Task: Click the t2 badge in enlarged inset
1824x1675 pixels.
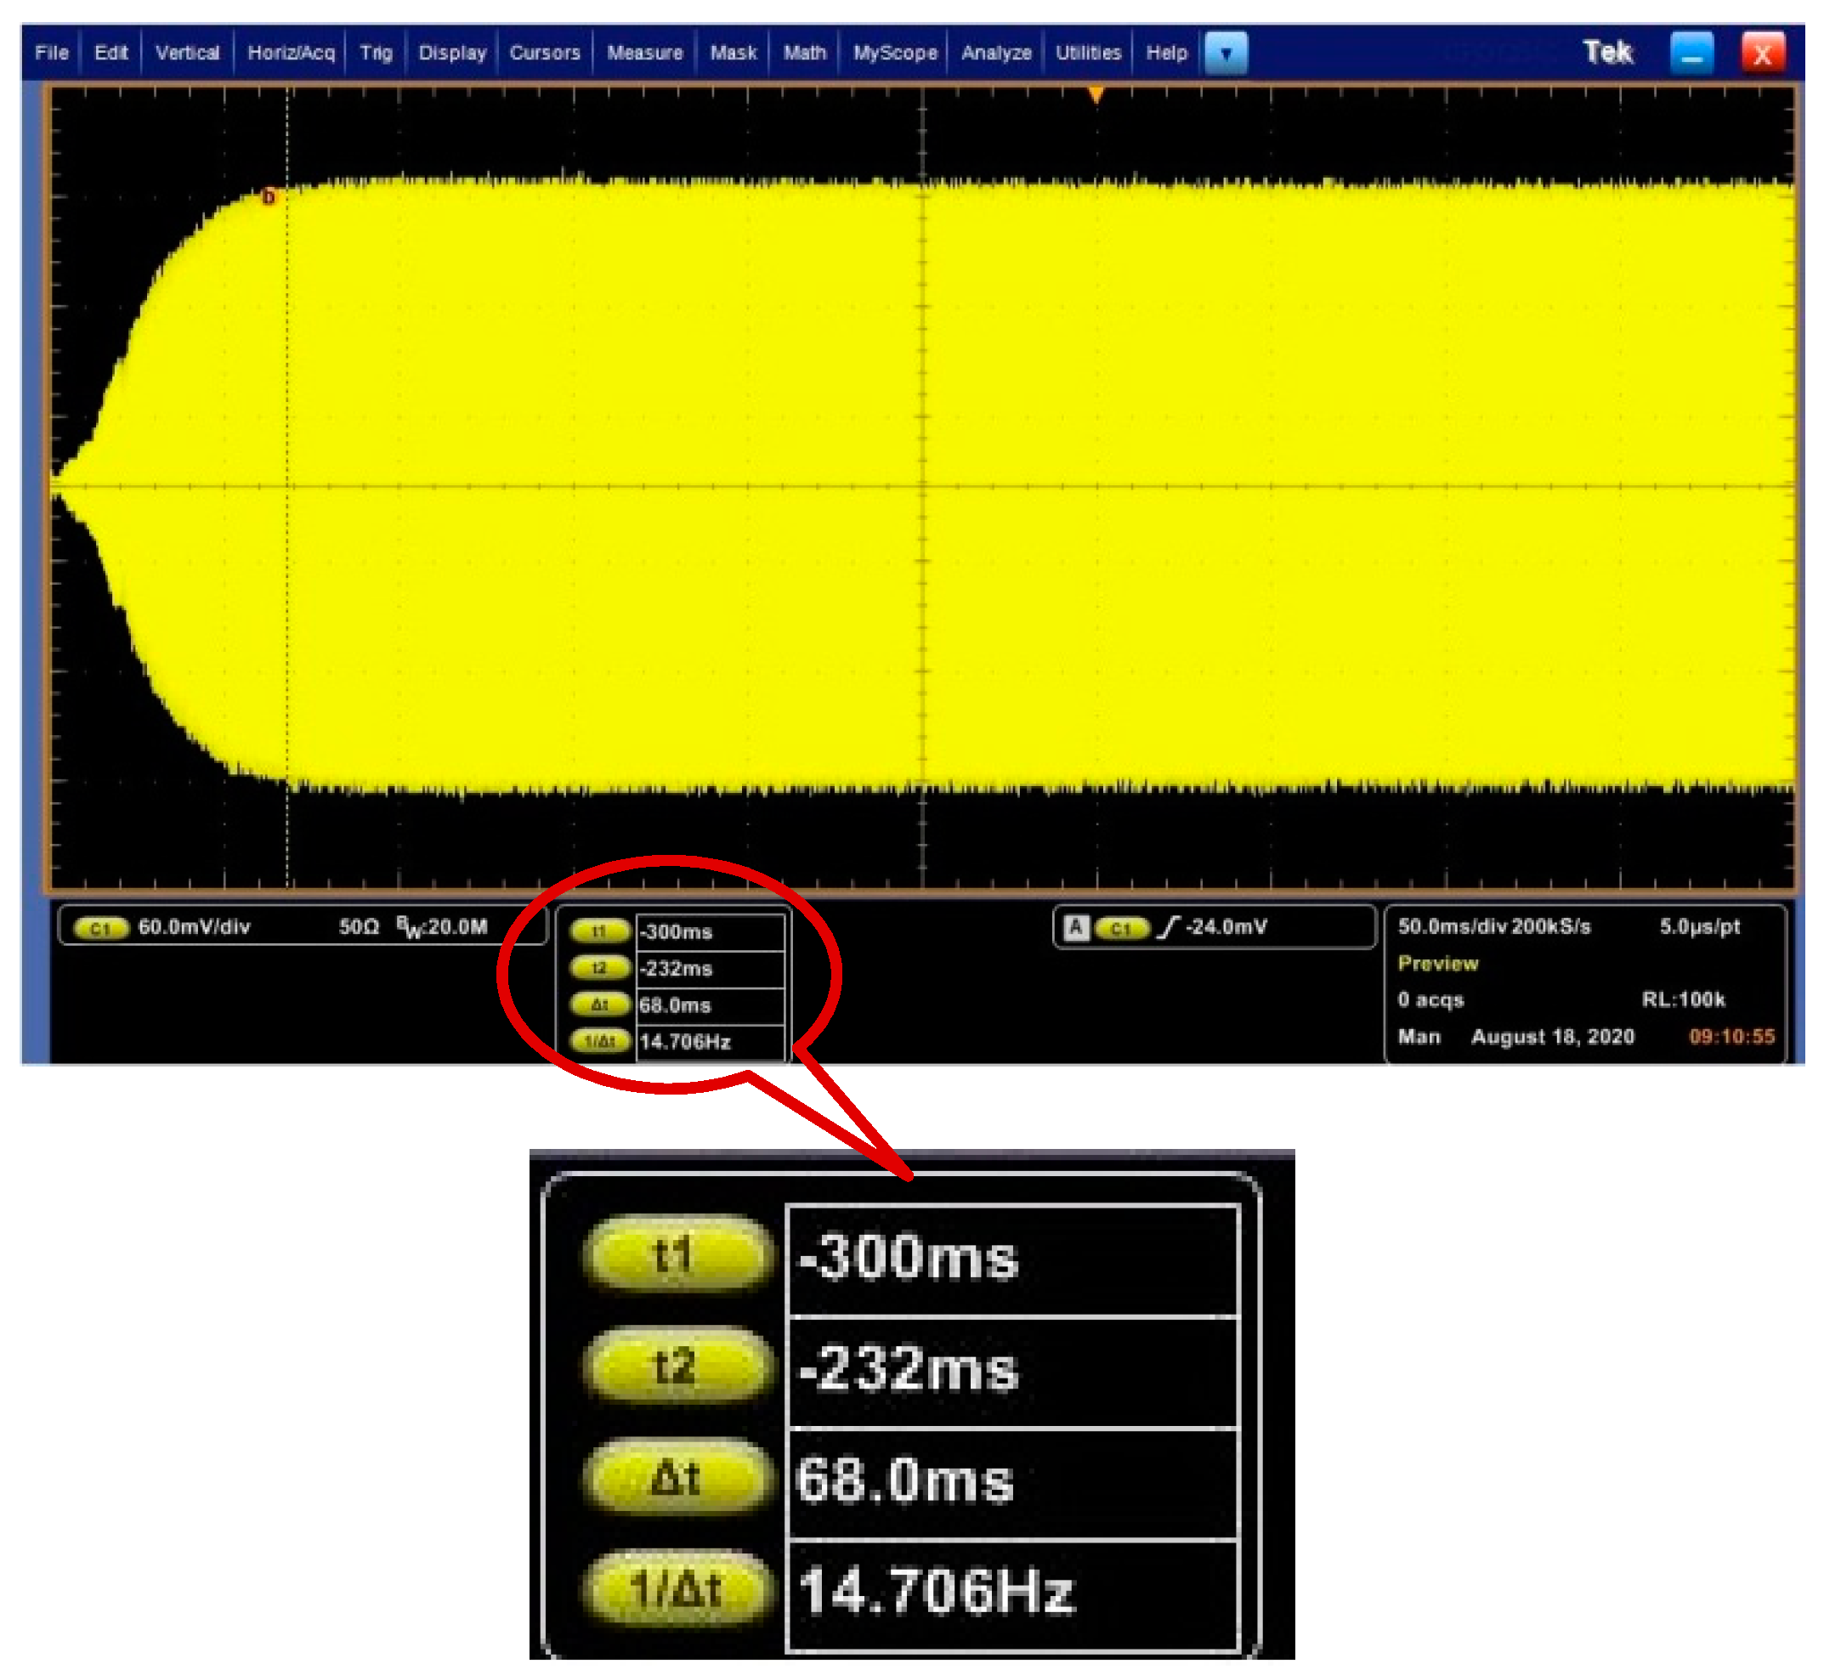Action: [677, 1367]
